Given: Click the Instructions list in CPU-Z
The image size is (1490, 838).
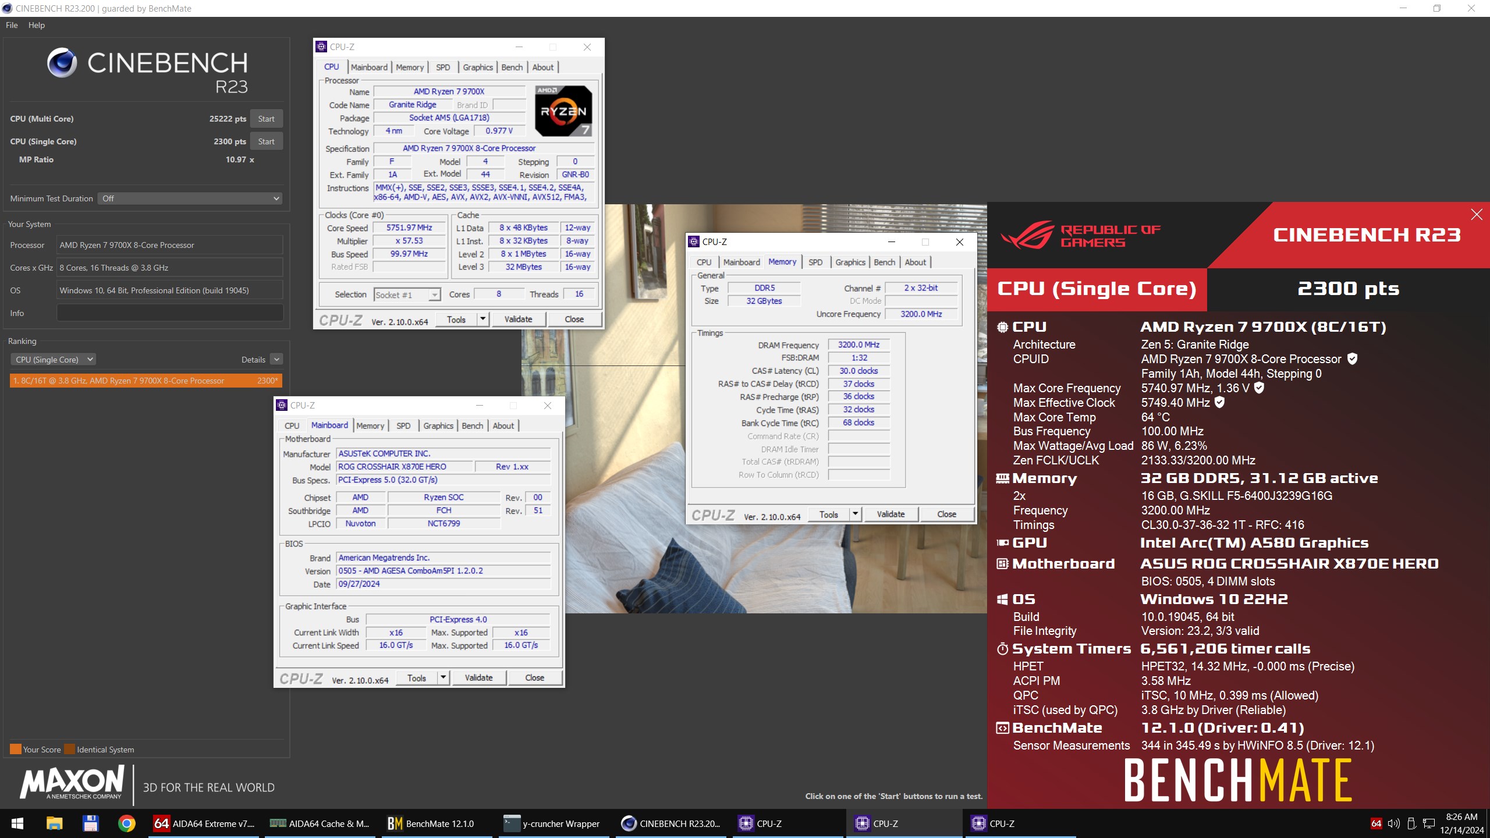Looking at the screenshot, I should pos(484,193).
